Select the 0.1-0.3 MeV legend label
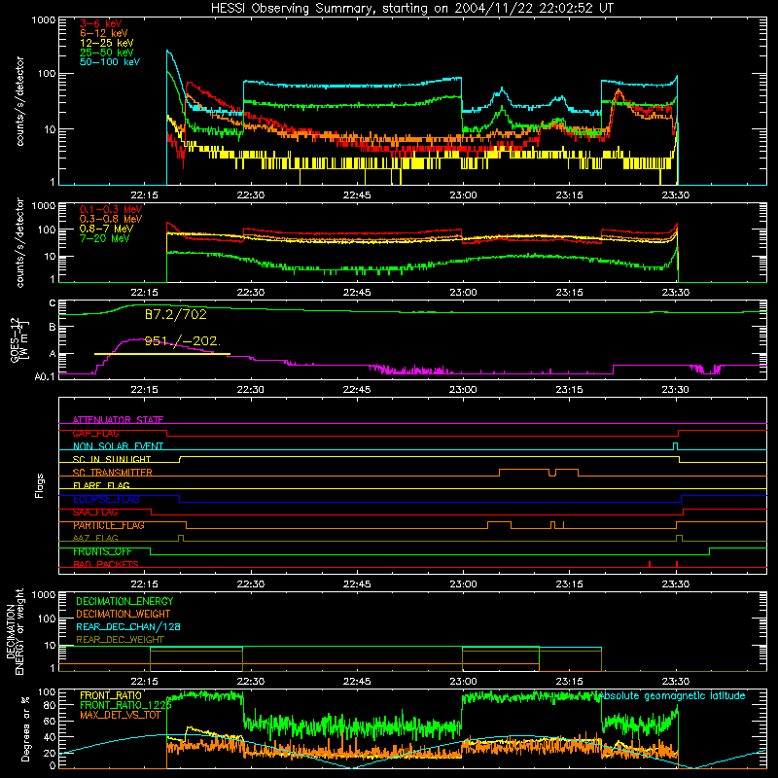 111,209
